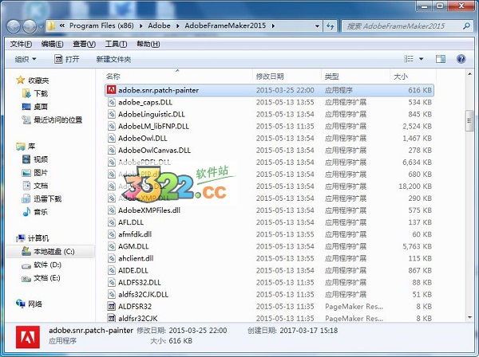
Task: Open the view options dropdown arrow
Action: pos(421,59)
